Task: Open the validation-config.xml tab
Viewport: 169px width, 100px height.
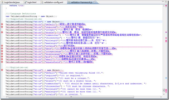Action: 54,2
